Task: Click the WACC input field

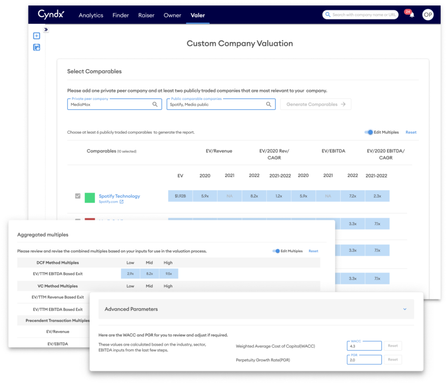Action: pos(364,346)
